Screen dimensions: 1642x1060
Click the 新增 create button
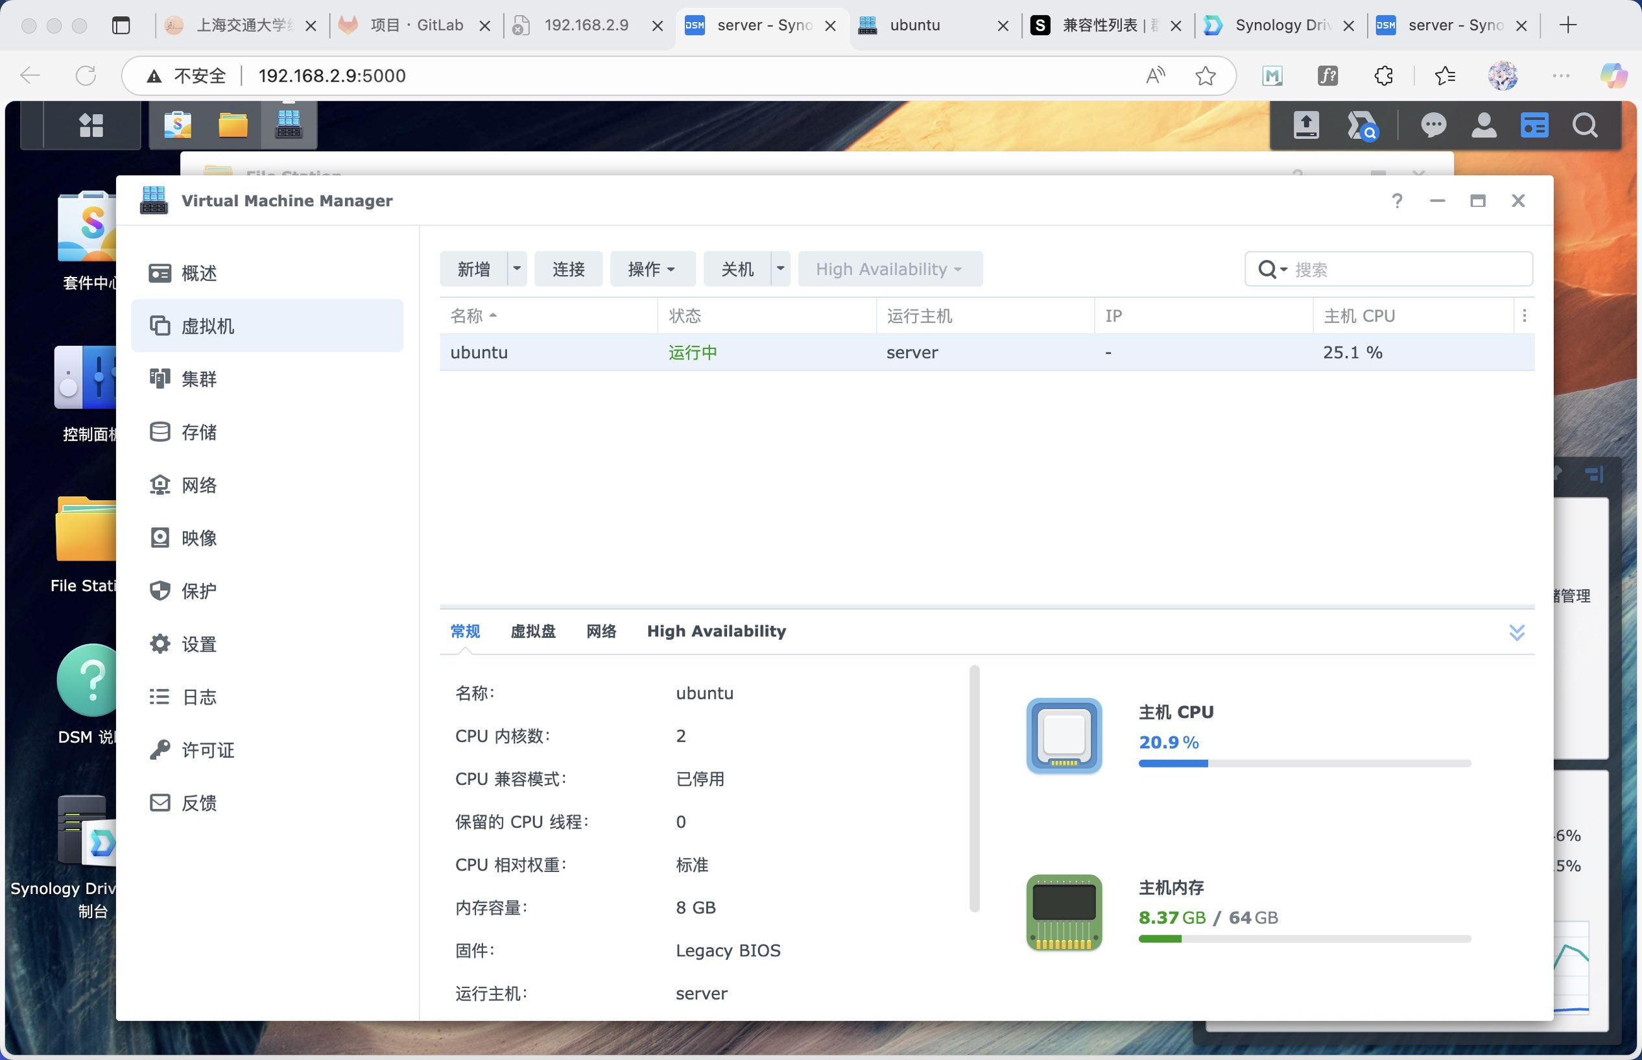pos(474,269)
